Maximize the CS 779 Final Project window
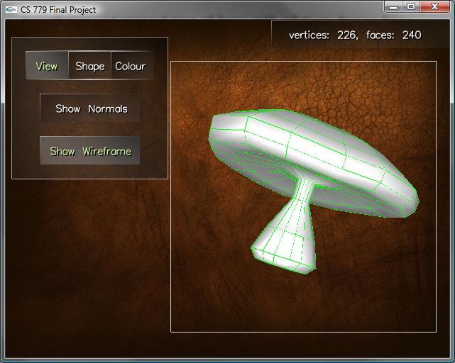The height and width of the screenshot is (363, 455). (411, 7)
